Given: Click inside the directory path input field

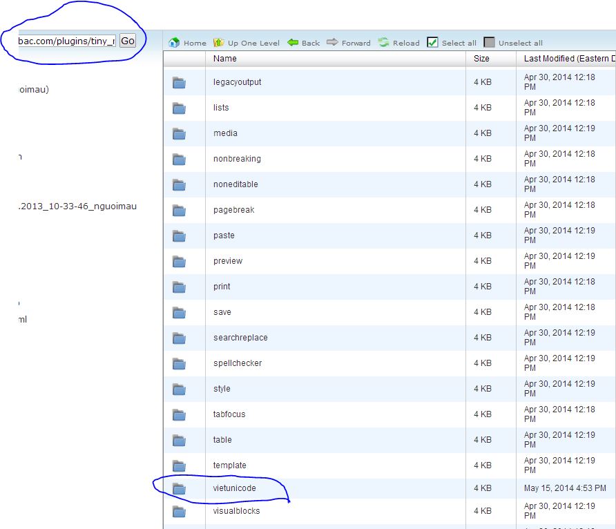Looking at the screenshot, I should tap(67, 41).
